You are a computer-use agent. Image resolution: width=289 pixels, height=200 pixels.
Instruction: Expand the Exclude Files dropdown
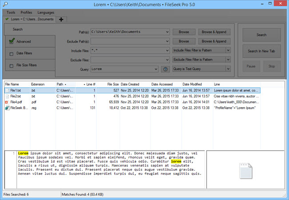[167, 60]
